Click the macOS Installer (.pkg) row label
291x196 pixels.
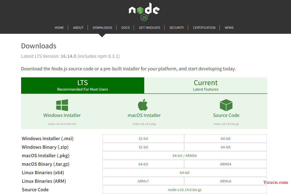coord(45,155)
